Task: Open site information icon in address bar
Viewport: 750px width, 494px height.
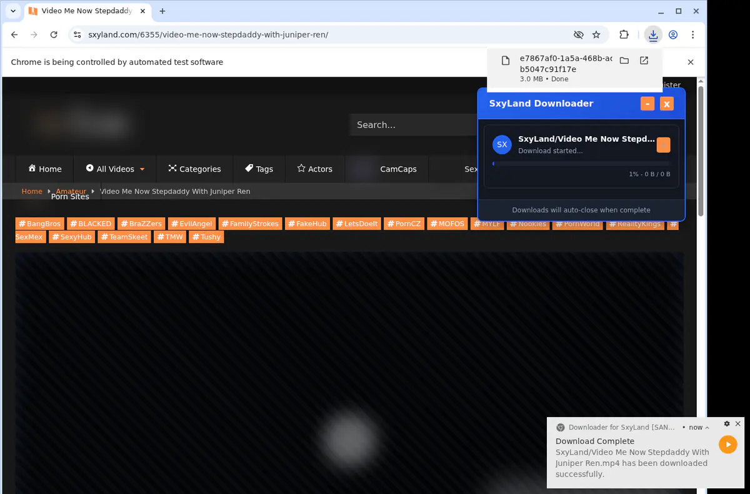Action: (77, 35)
